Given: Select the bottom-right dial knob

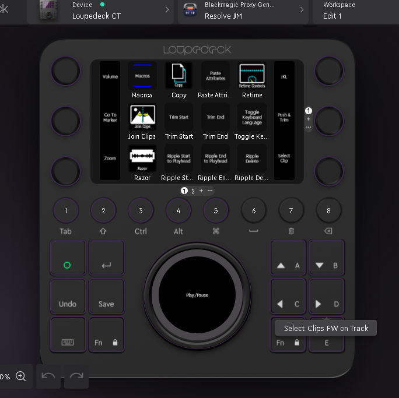Looking at the screenshot, I should pos(329,171).
